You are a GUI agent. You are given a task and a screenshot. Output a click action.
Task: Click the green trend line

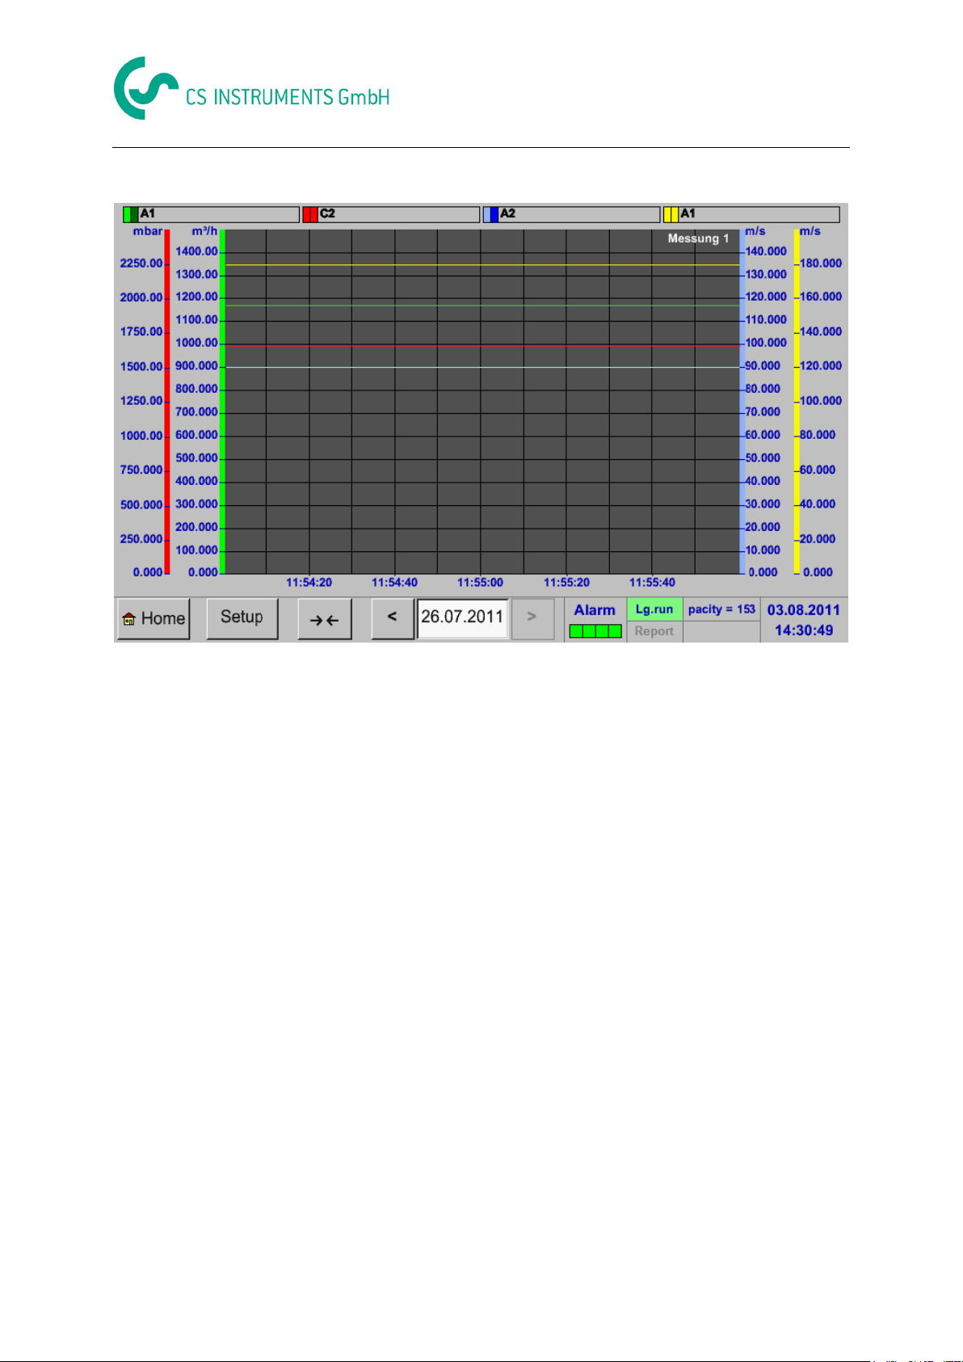[482, 306]
